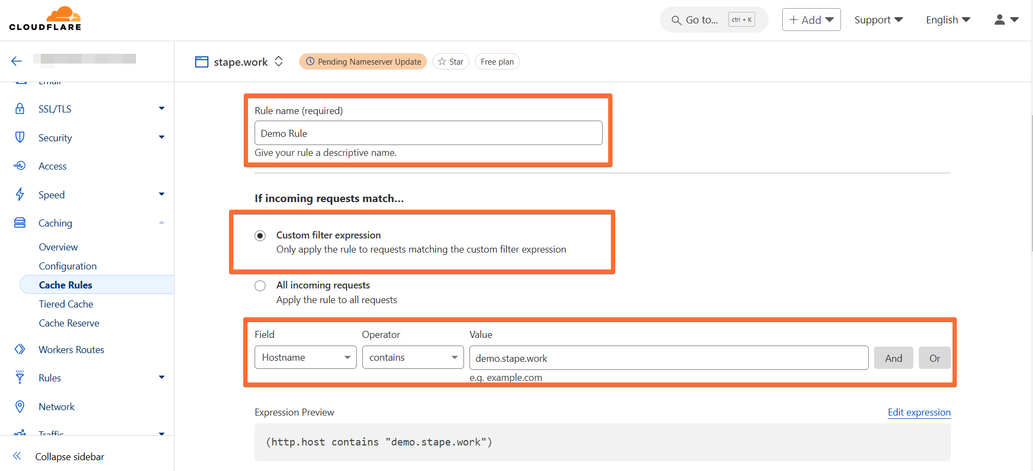Click the back arrow in sidebar
This screenshot has width=1033, height=471.
point(16,61)
